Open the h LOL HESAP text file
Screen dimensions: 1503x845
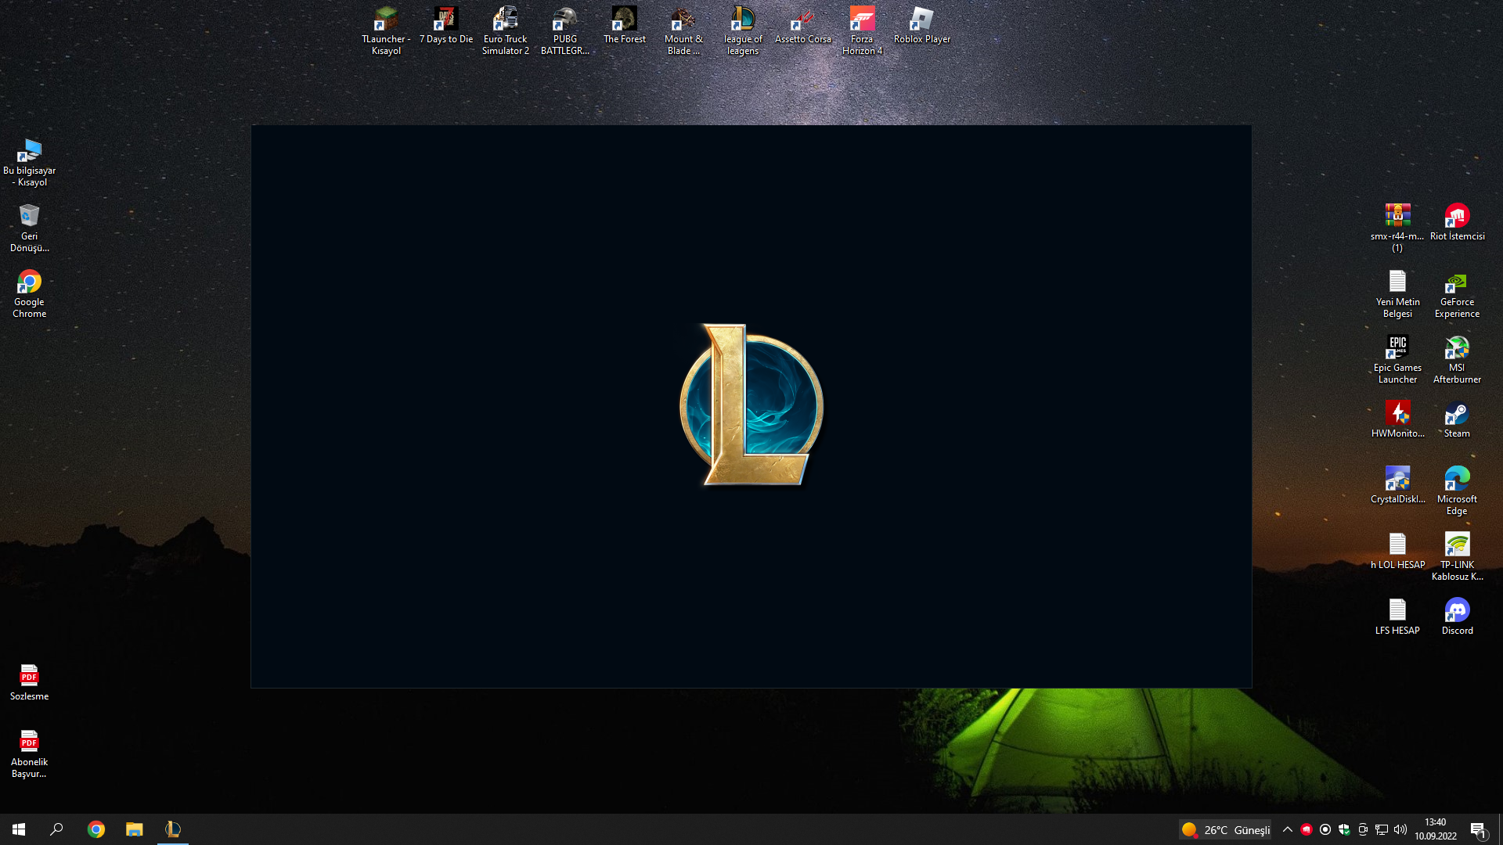coord(1398,545)
